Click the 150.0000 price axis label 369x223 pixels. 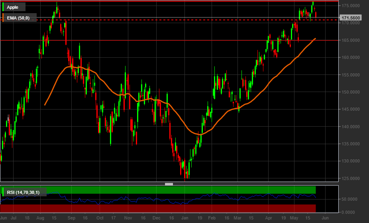[351, 92]
